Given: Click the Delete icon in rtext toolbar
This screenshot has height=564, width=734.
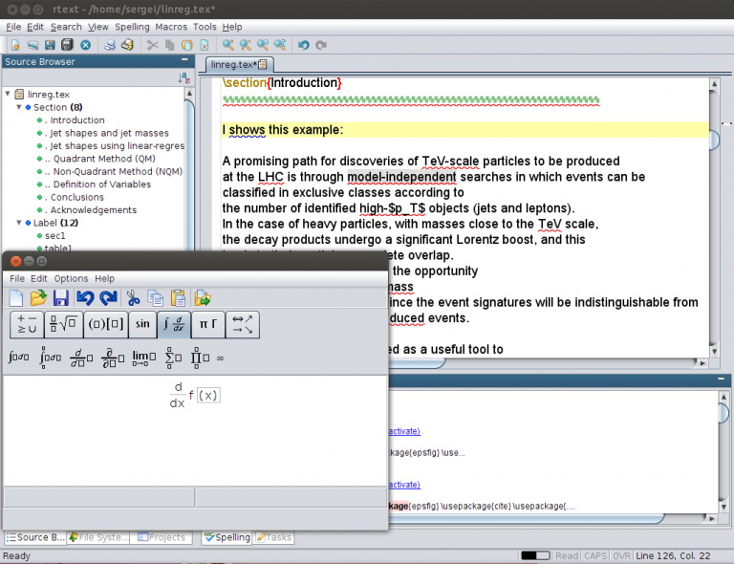Looking at the screenshot, I should 205,45.
